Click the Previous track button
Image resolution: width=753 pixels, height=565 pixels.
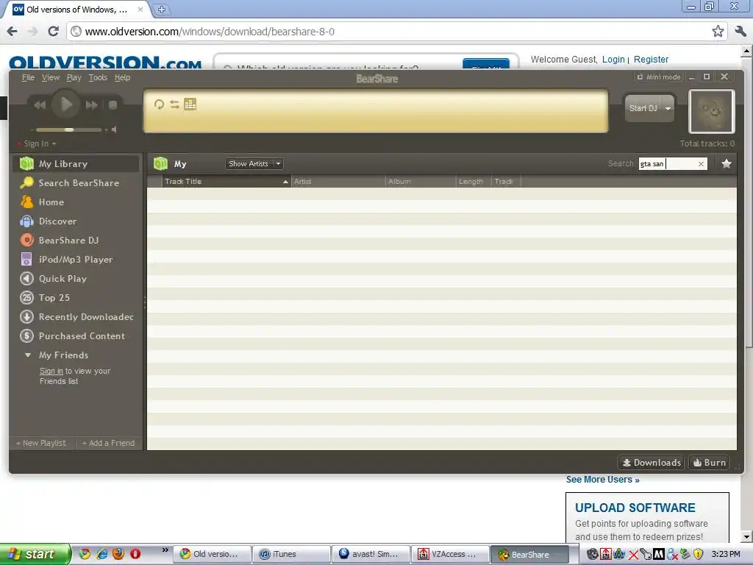pyautogui.click(x=40, y=104)
